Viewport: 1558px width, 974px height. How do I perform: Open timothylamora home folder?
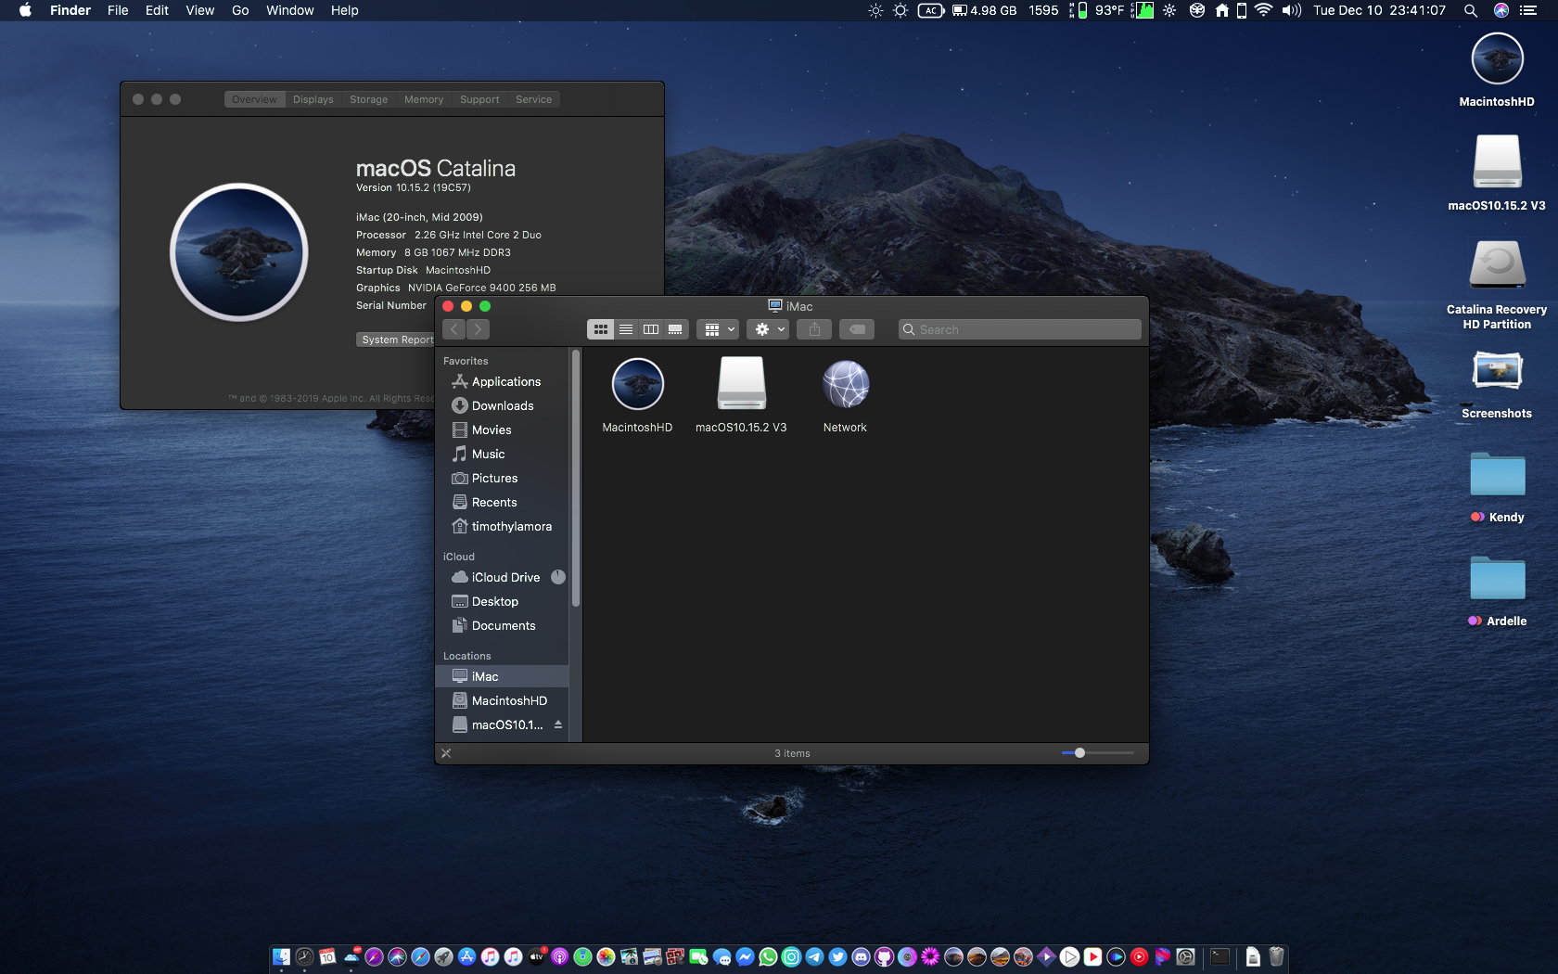coord(502,526)
